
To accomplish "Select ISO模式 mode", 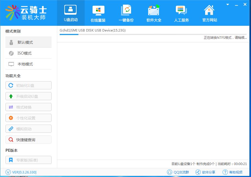I will coord(28,53).
